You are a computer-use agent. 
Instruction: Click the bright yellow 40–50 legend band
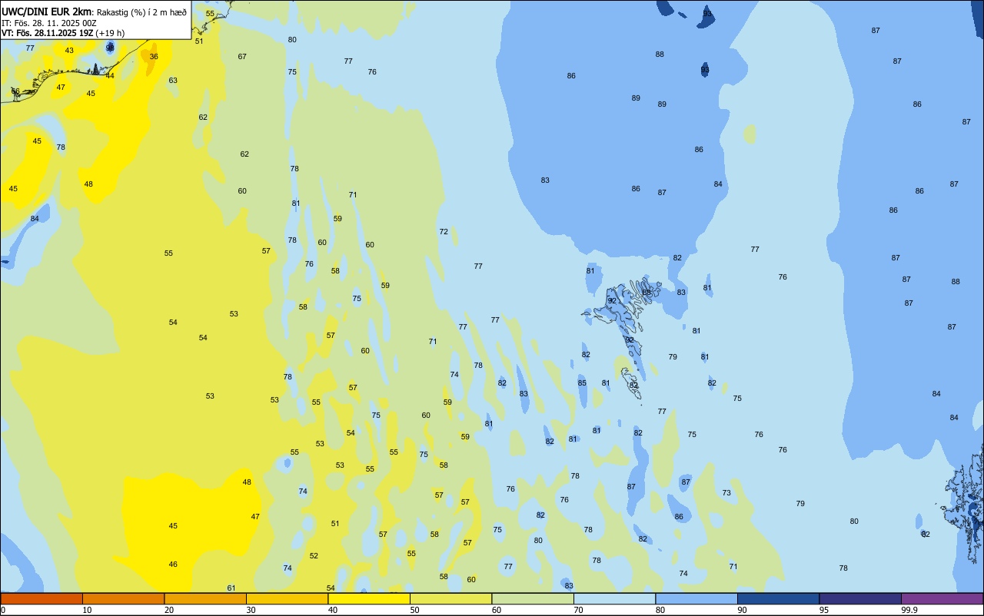(x=369, y=598)
